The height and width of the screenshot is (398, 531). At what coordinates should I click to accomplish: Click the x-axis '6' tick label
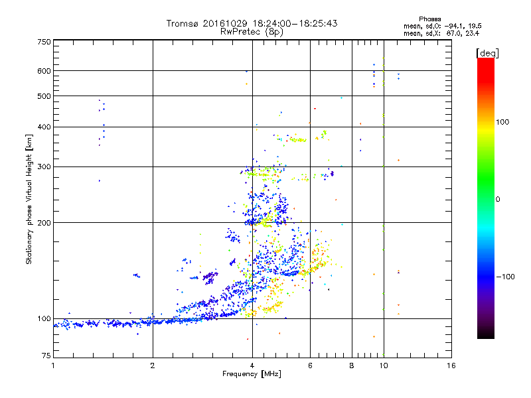click(x=310, y=365)
